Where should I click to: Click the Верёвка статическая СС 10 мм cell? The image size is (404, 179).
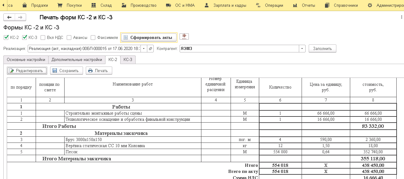133,146
